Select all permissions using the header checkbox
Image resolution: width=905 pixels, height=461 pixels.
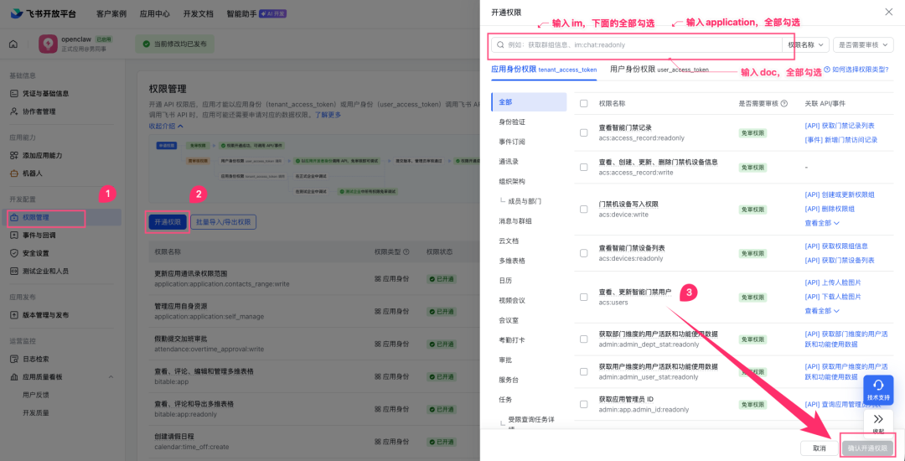584,104
